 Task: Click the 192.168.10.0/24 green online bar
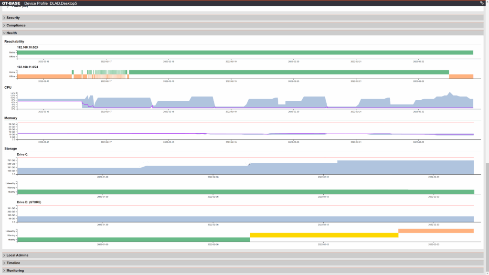point(244,53)
